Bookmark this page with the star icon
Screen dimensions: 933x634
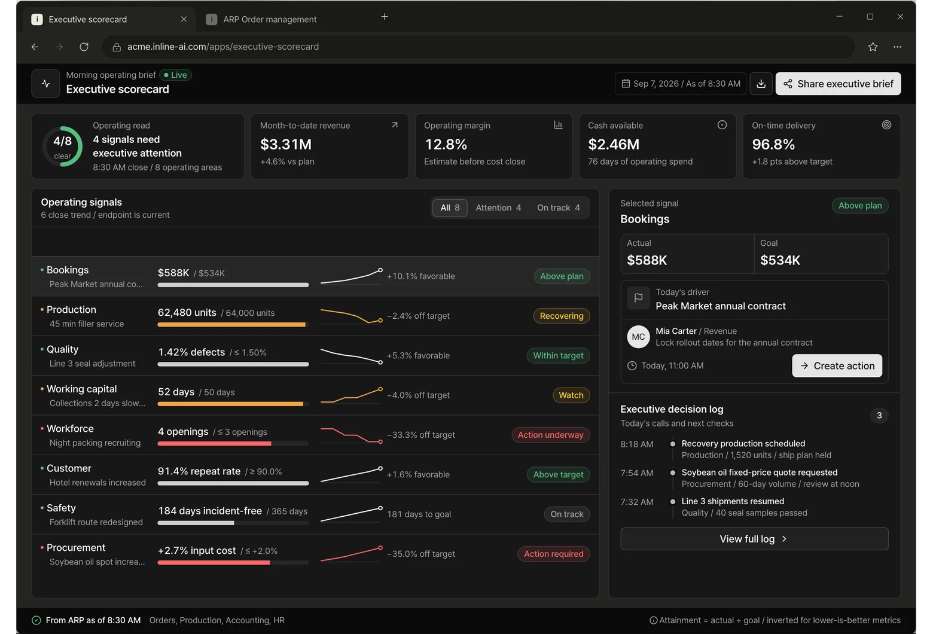873,47
